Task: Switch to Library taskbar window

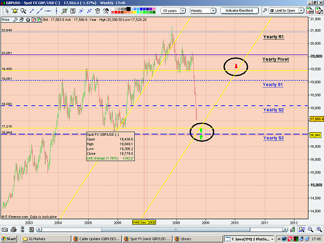Action: click(198, 239)
